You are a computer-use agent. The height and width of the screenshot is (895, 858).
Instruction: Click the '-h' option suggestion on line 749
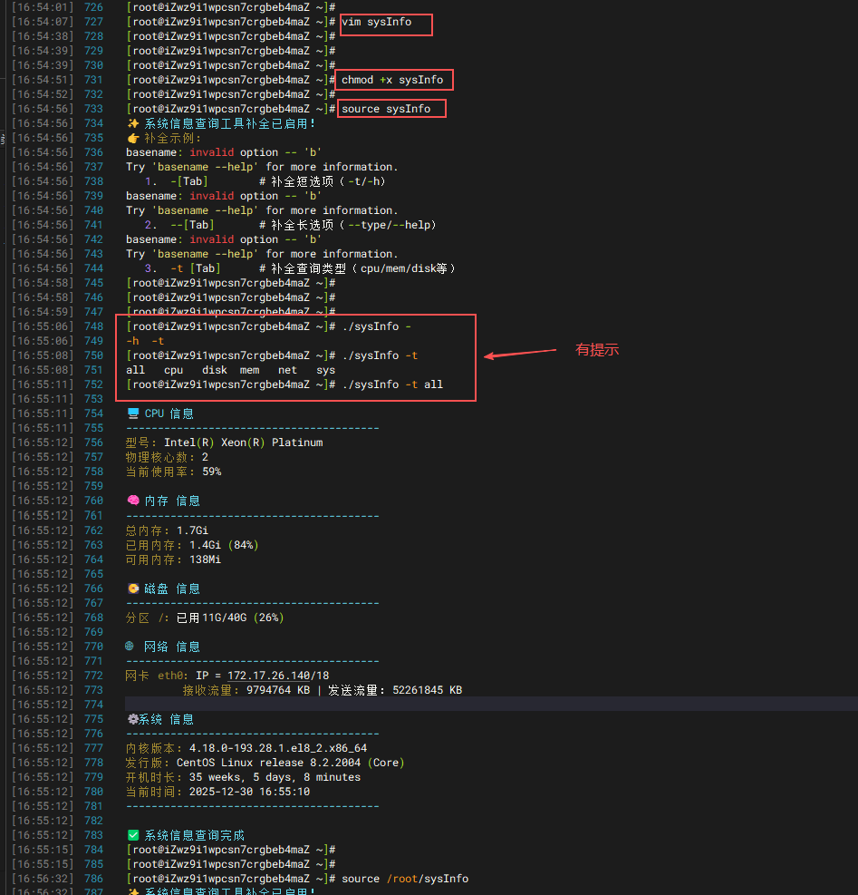coord(132,341)
